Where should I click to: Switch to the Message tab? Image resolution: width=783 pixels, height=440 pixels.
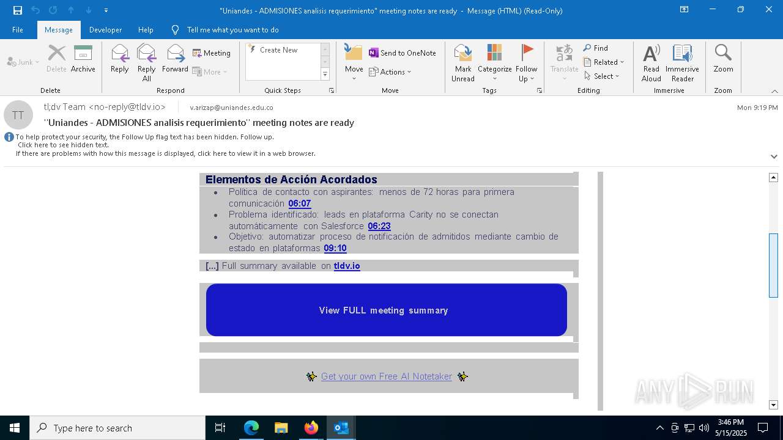pyautogui.click(x=59, y=30)
